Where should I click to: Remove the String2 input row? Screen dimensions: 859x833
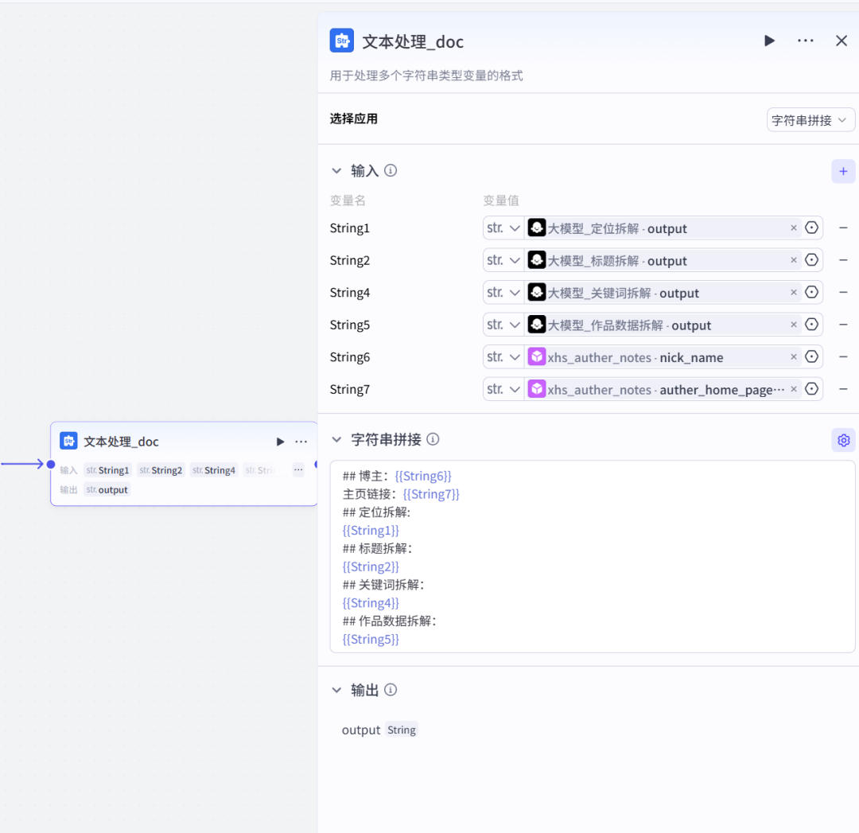point(843,259)
